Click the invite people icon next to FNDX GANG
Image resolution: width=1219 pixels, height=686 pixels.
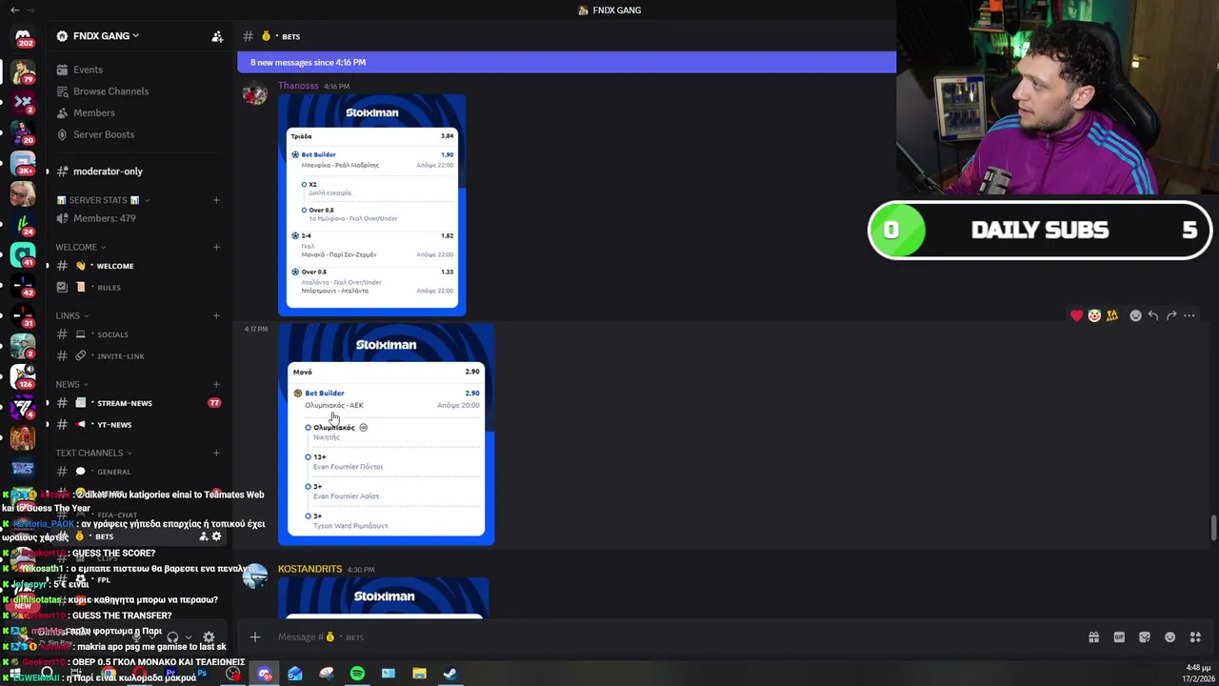(x=217, y=36)
